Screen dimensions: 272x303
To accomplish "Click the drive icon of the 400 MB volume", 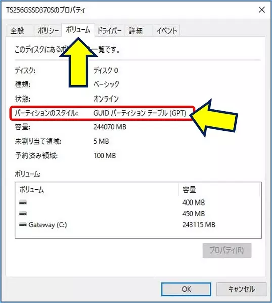I will pyautogui.click(x=23, y=203).
